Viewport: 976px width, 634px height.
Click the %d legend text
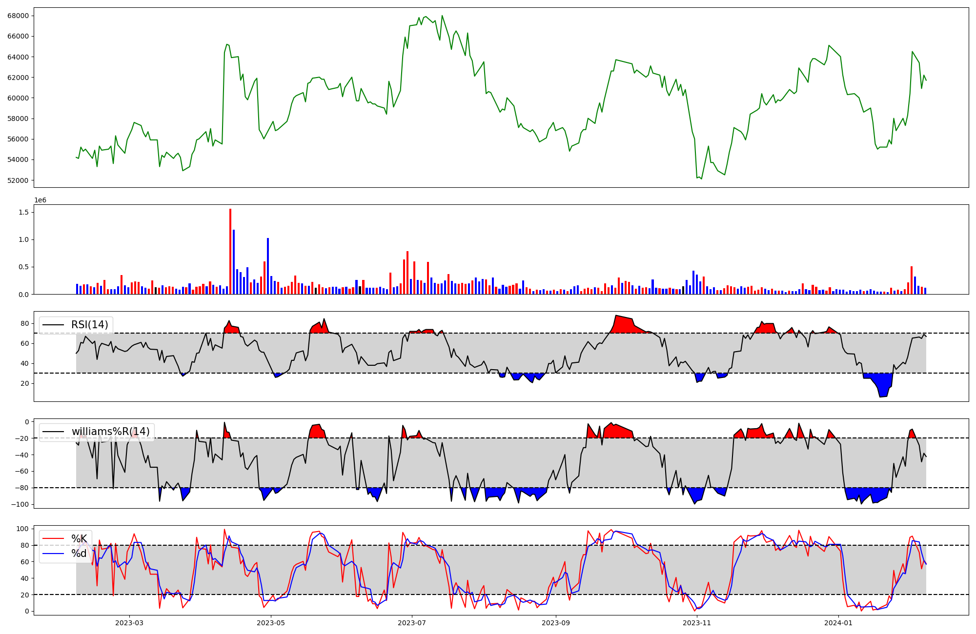tap(79, 554)
